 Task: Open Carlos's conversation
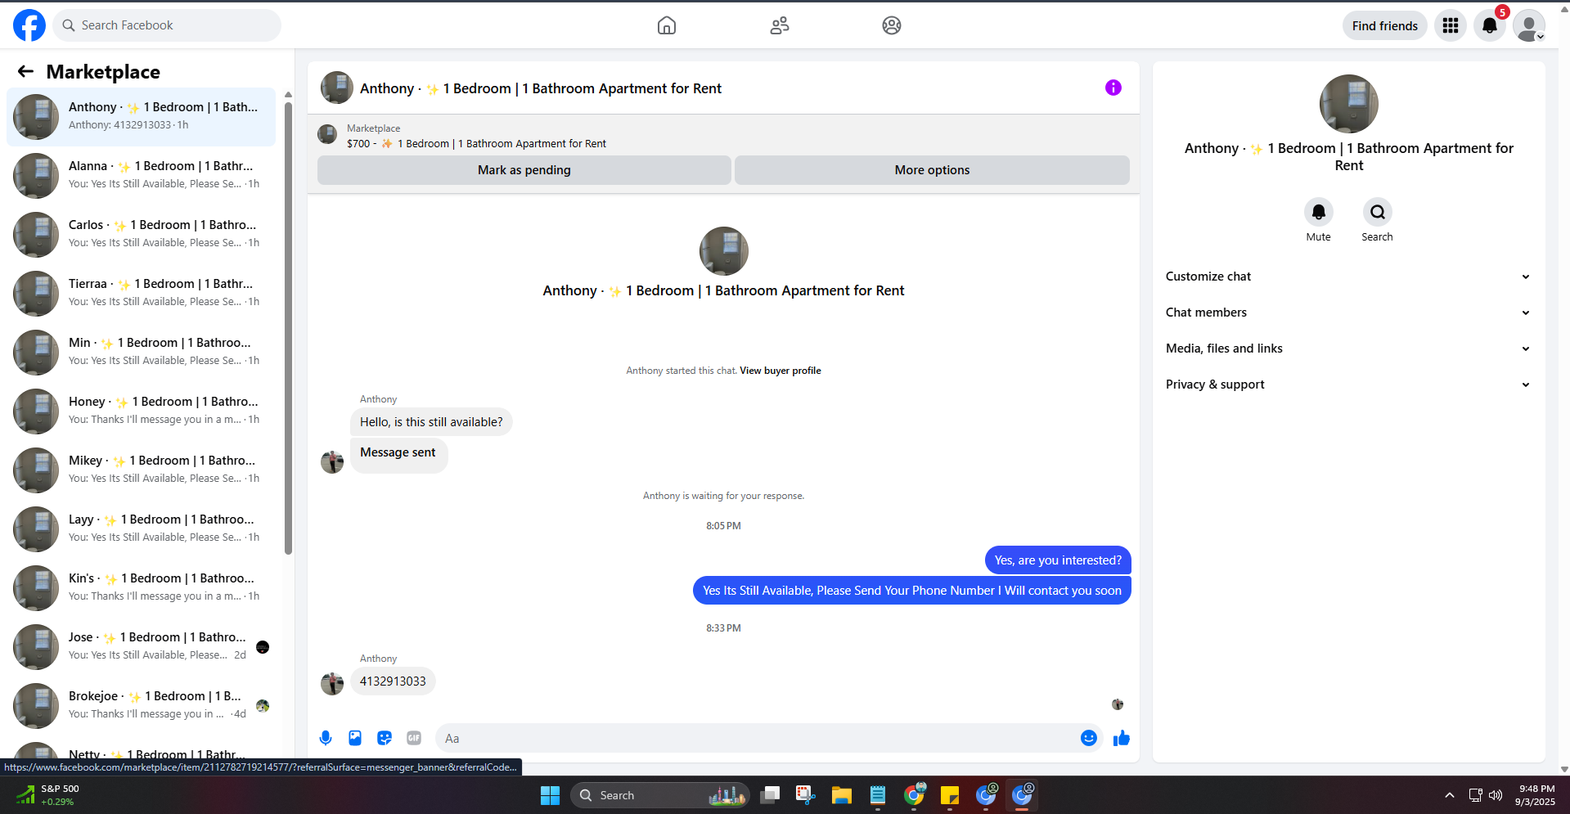tap(141, 235)
